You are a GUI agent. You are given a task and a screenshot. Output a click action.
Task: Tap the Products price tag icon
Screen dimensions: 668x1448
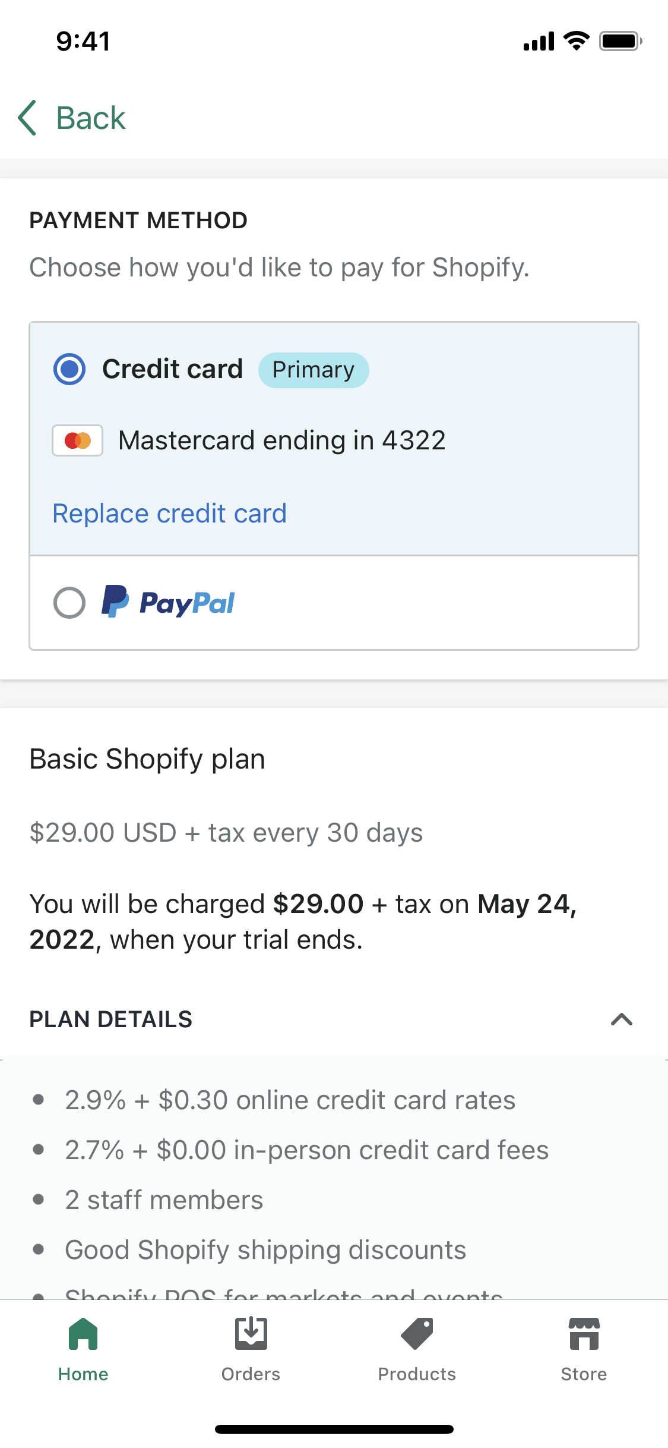(417, 1334)
